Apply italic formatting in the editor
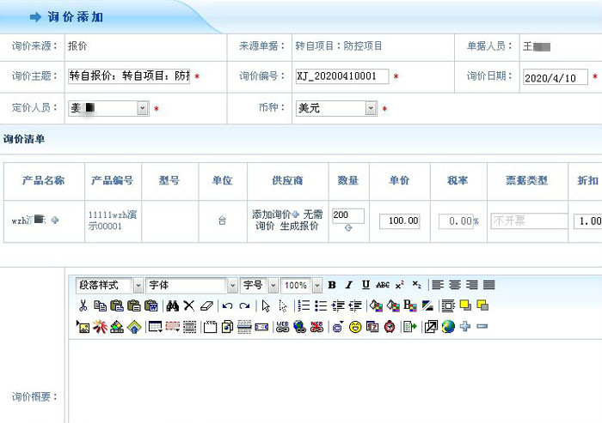Screen dimensions: 602x423 coord(348,285)
